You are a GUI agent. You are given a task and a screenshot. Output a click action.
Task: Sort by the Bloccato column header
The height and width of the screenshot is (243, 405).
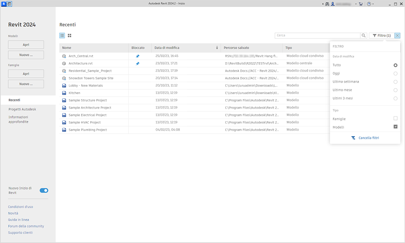pyautogui.click(x=140, y=48)
